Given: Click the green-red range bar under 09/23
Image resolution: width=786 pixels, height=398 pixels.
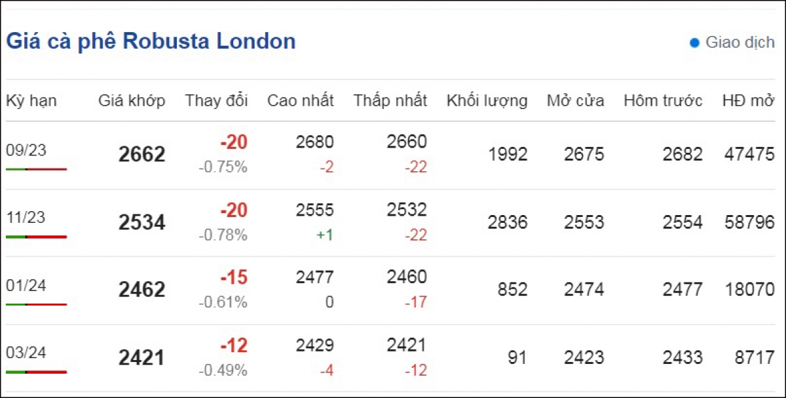Looking at the screenshot, I should [x=36, y=169].
